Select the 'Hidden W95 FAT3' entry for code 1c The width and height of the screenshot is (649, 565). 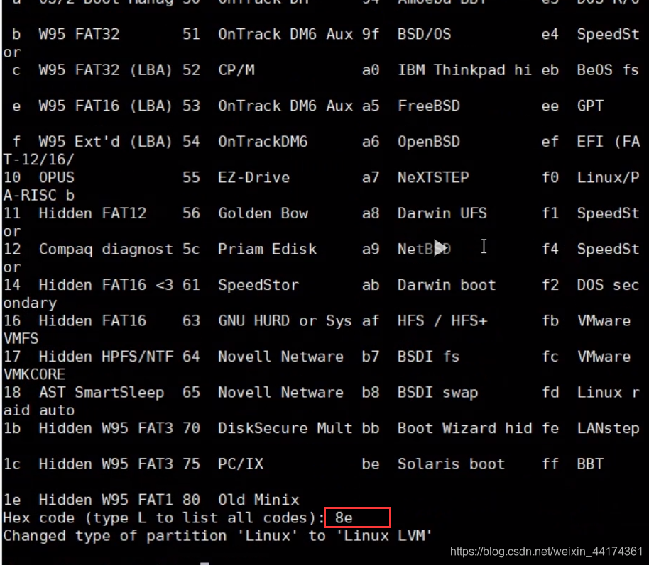click(x=106, y=464)
